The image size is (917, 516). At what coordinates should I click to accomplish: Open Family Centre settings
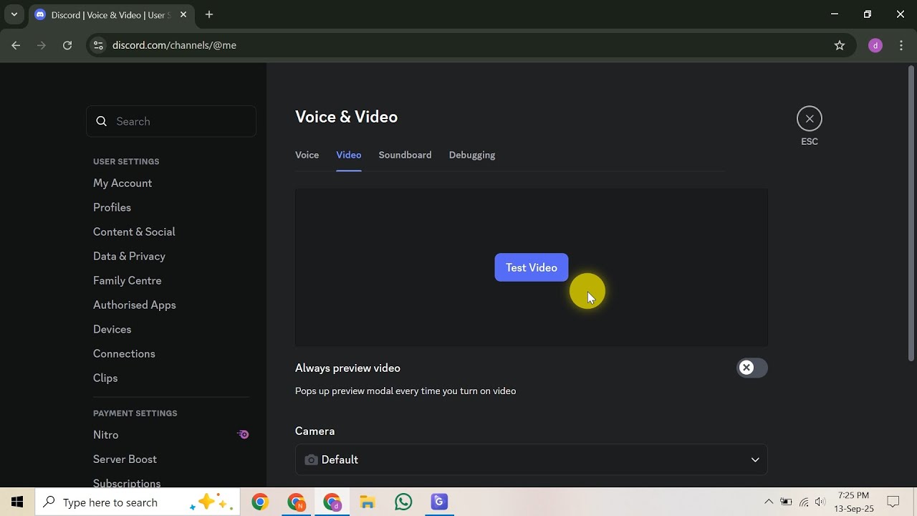click(x=128, y=281)
